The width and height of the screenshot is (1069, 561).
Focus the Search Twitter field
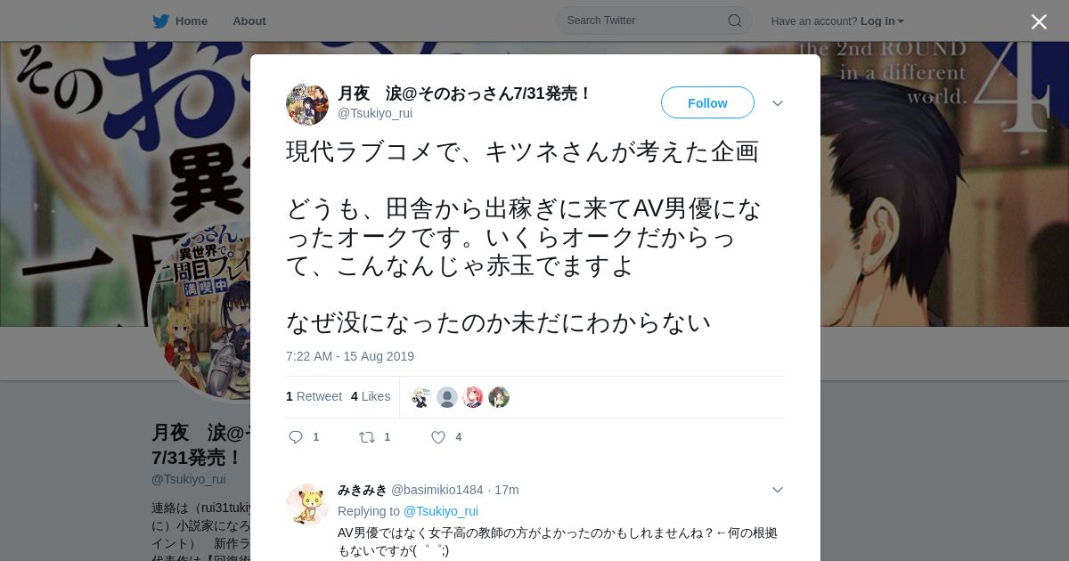pyautogui.click(x=654, y=20)
